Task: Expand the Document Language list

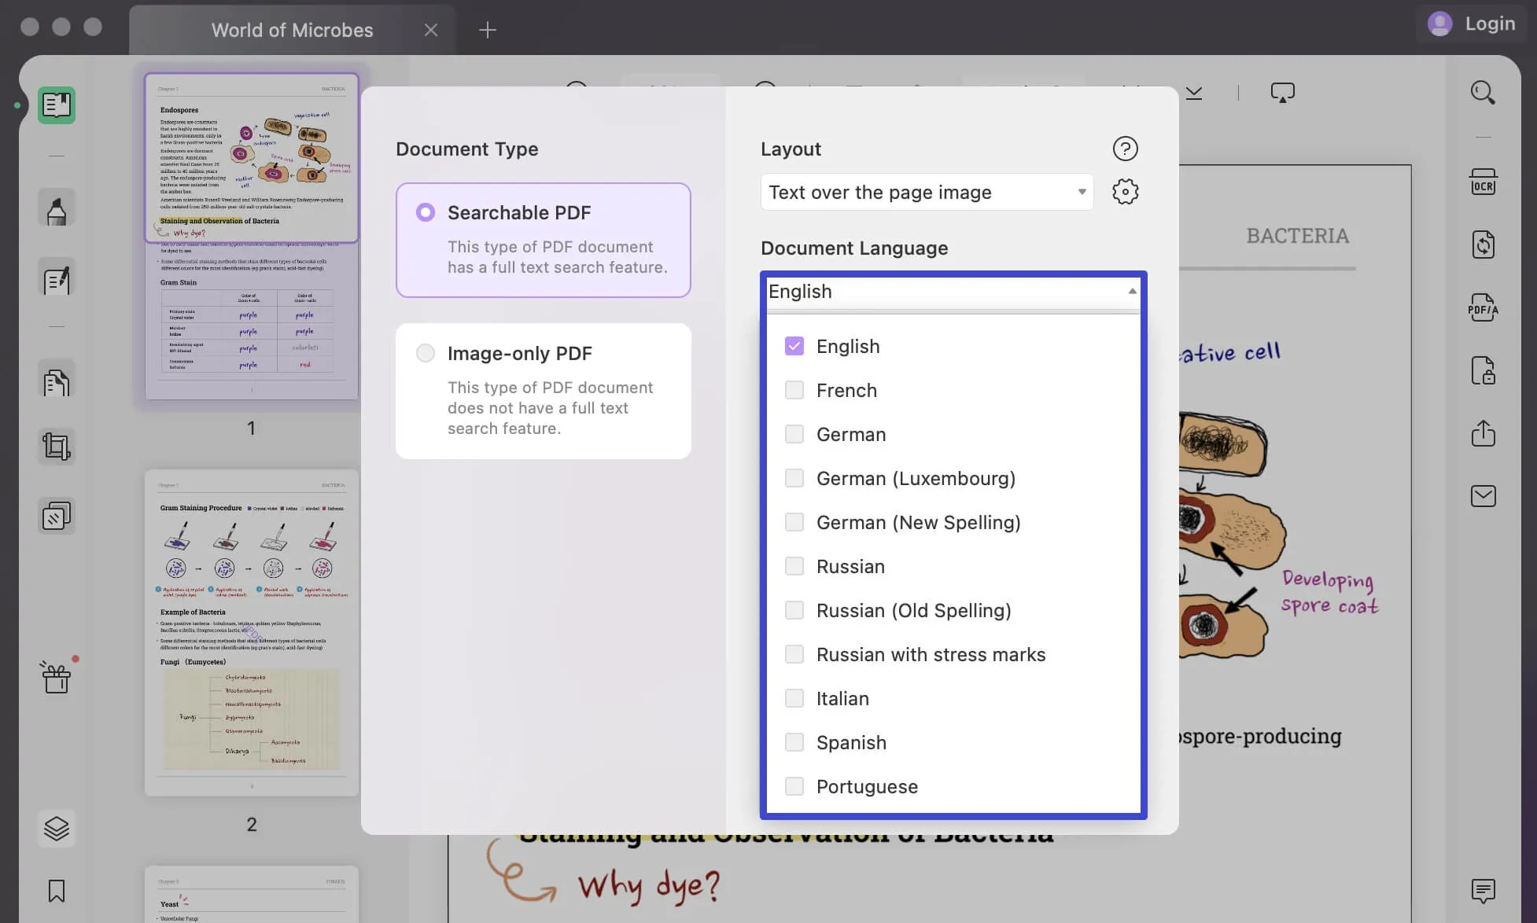Action: (1131, 291)
